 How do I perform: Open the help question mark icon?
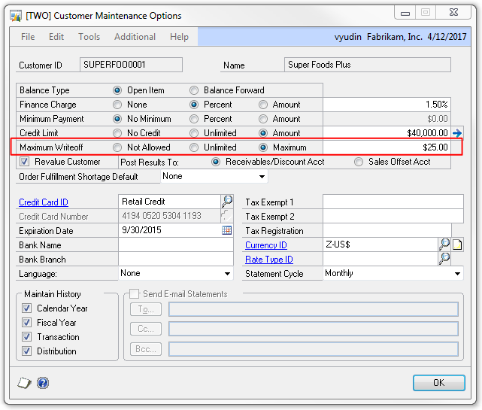[43, 383]
